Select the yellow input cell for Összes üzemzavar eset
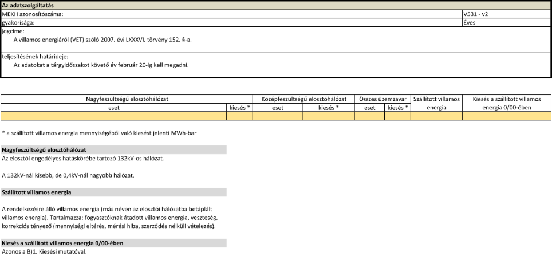This screenshot has width=552, height=256. click(370, 116)
